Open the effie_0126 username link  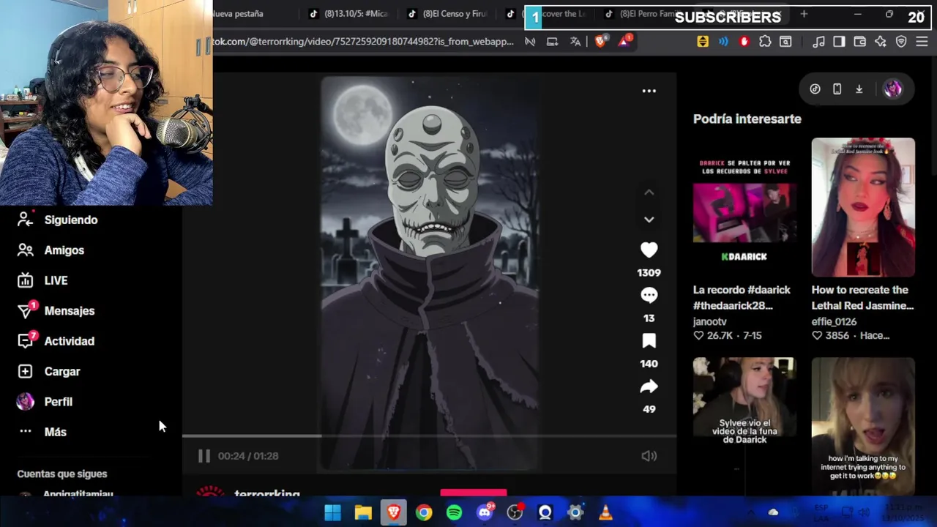click(x=834, y=321)
